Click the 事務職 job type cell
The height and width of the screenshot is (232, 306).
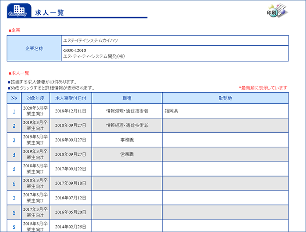click(127, 140)
